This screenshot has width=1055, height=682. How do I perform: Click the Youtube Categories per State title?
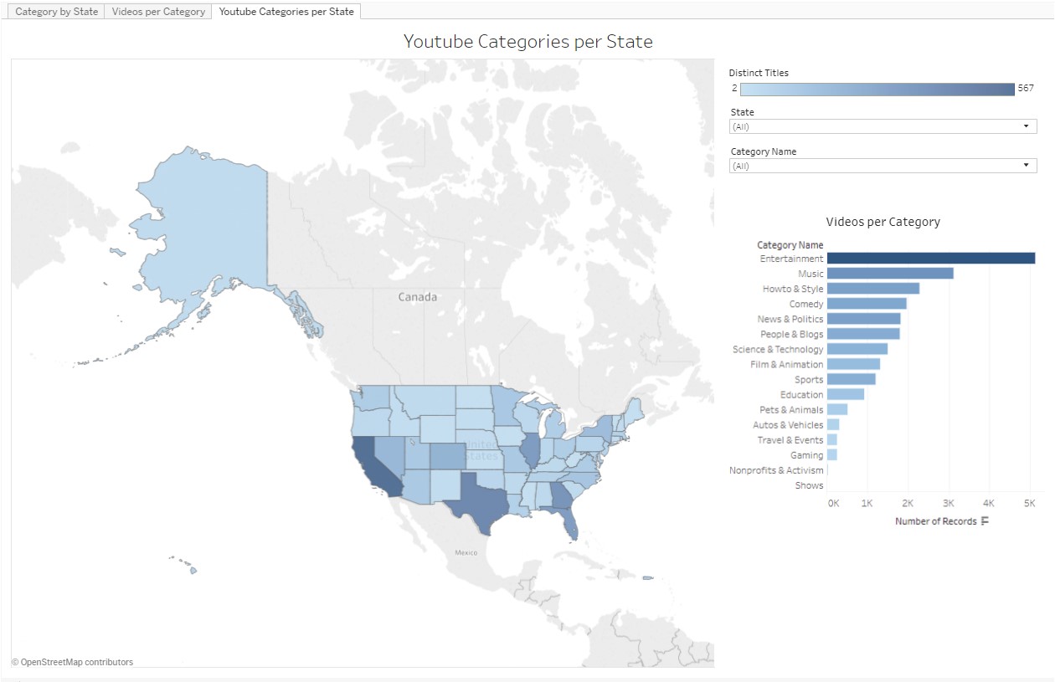[x=527, y=41]
